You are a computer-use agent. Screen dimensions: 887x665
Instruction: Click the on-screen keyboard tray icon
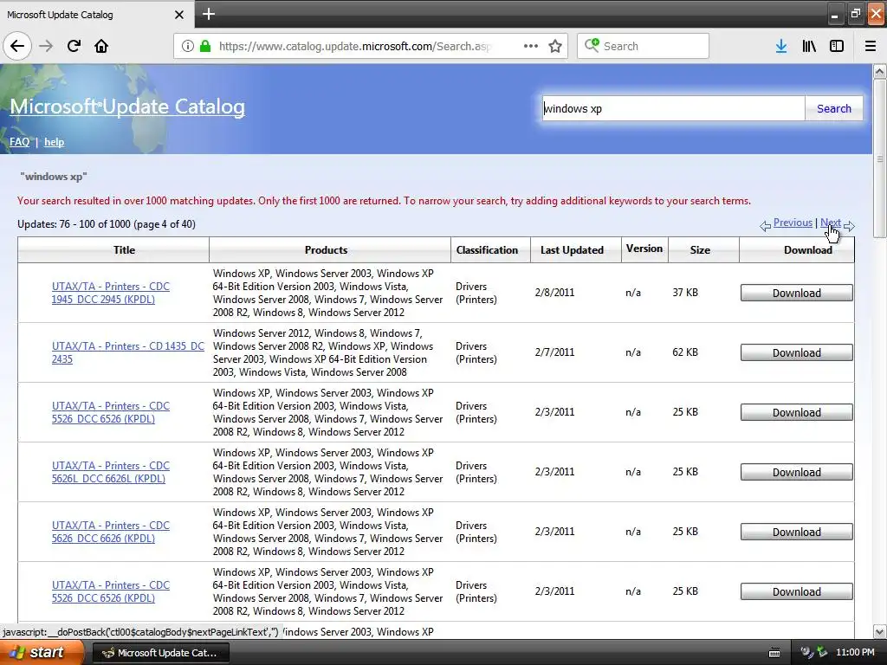tap(774, 653)
